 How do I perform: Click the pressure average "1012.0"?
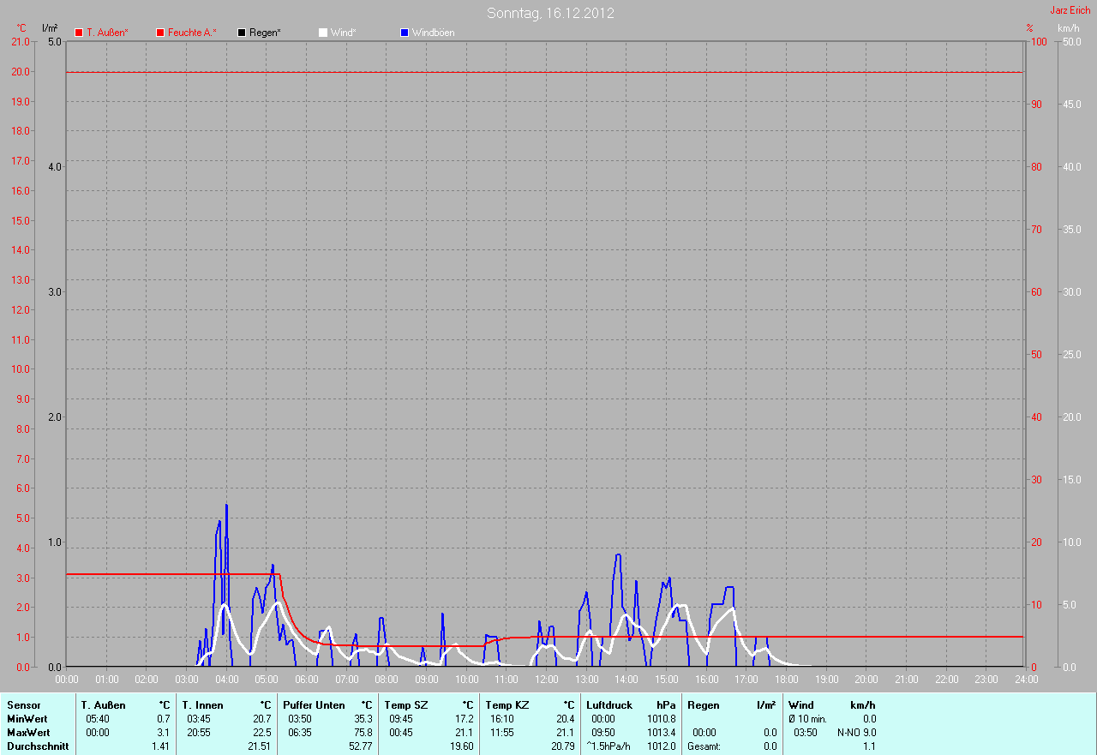coord(661,746)
